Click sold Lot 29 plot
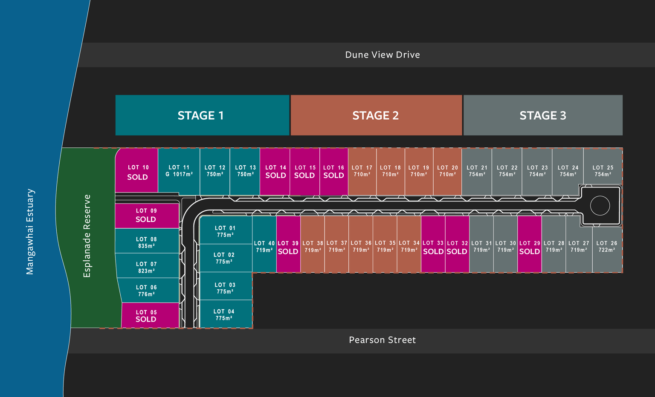 [x=530, y=245]
